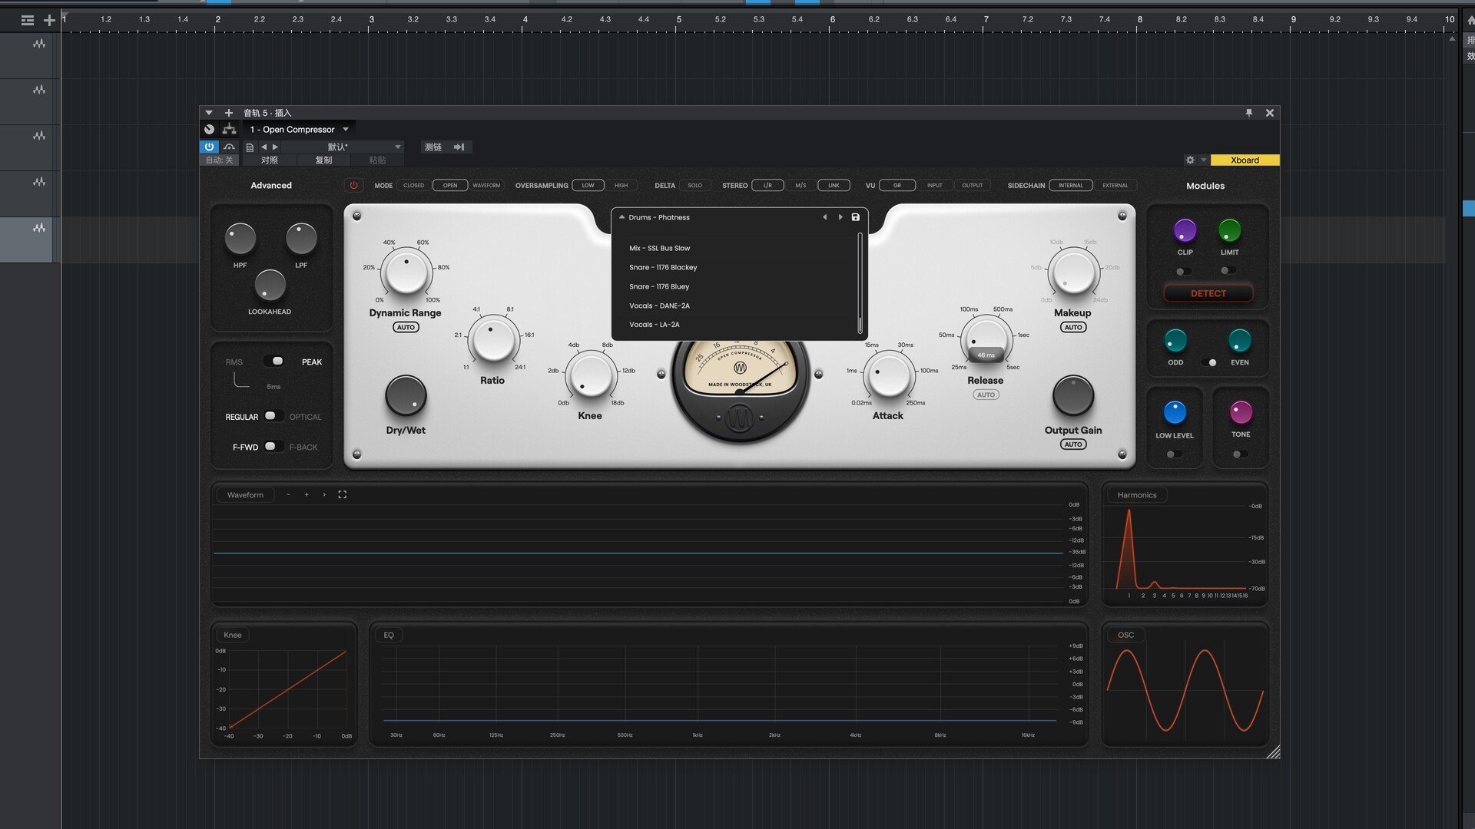This screenshot has height=829, width=1475.
Task: Go to next preset arrow in preset browser
Action: tap(840, 217)
